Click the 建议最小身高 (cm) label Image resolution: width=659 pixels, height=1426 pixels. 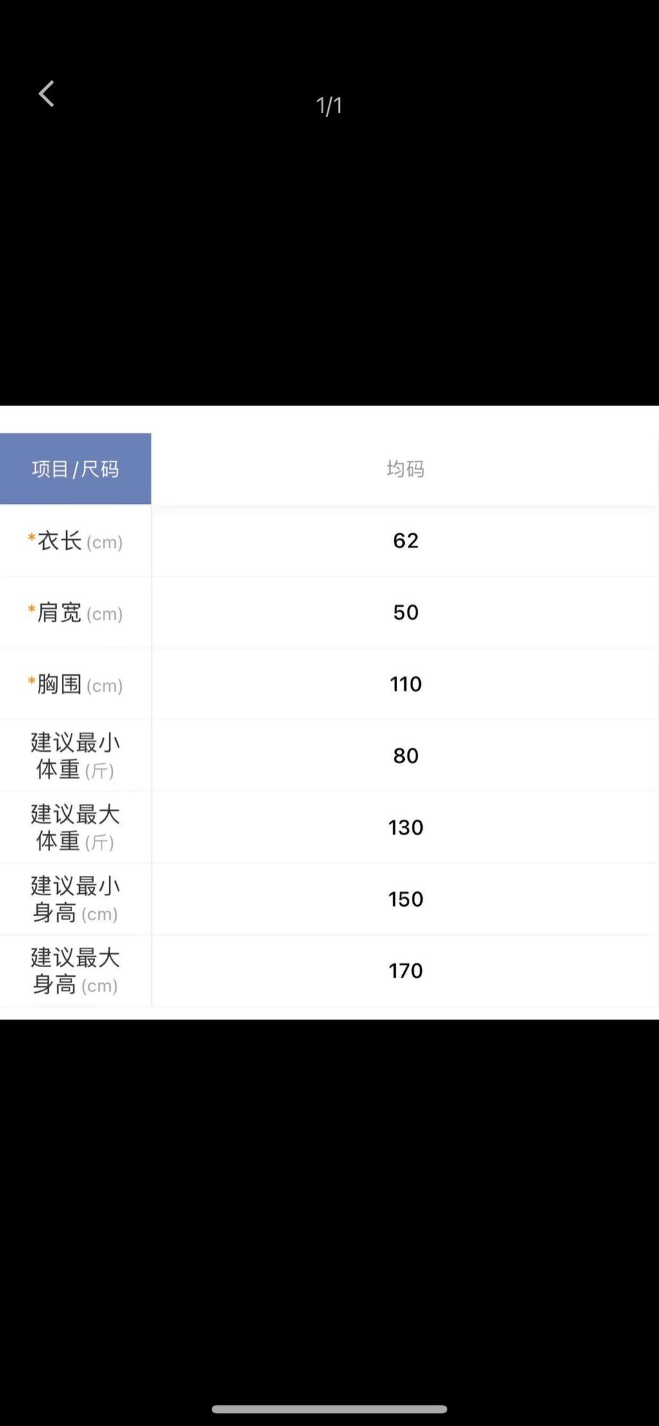(75, 899)
